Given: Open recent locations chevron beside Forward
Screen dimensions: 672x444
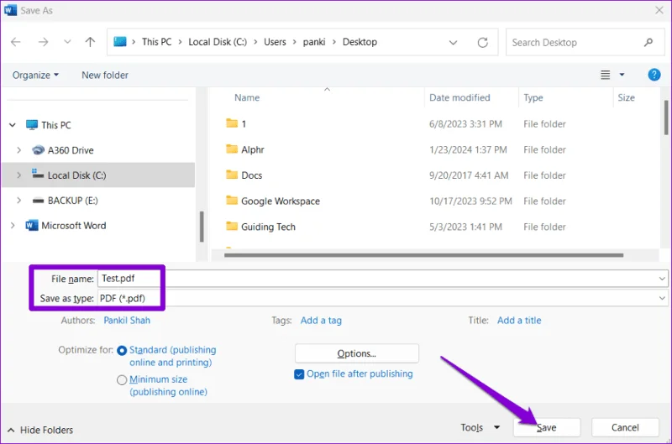Looking at the screenshot, I should click(67, 42).
